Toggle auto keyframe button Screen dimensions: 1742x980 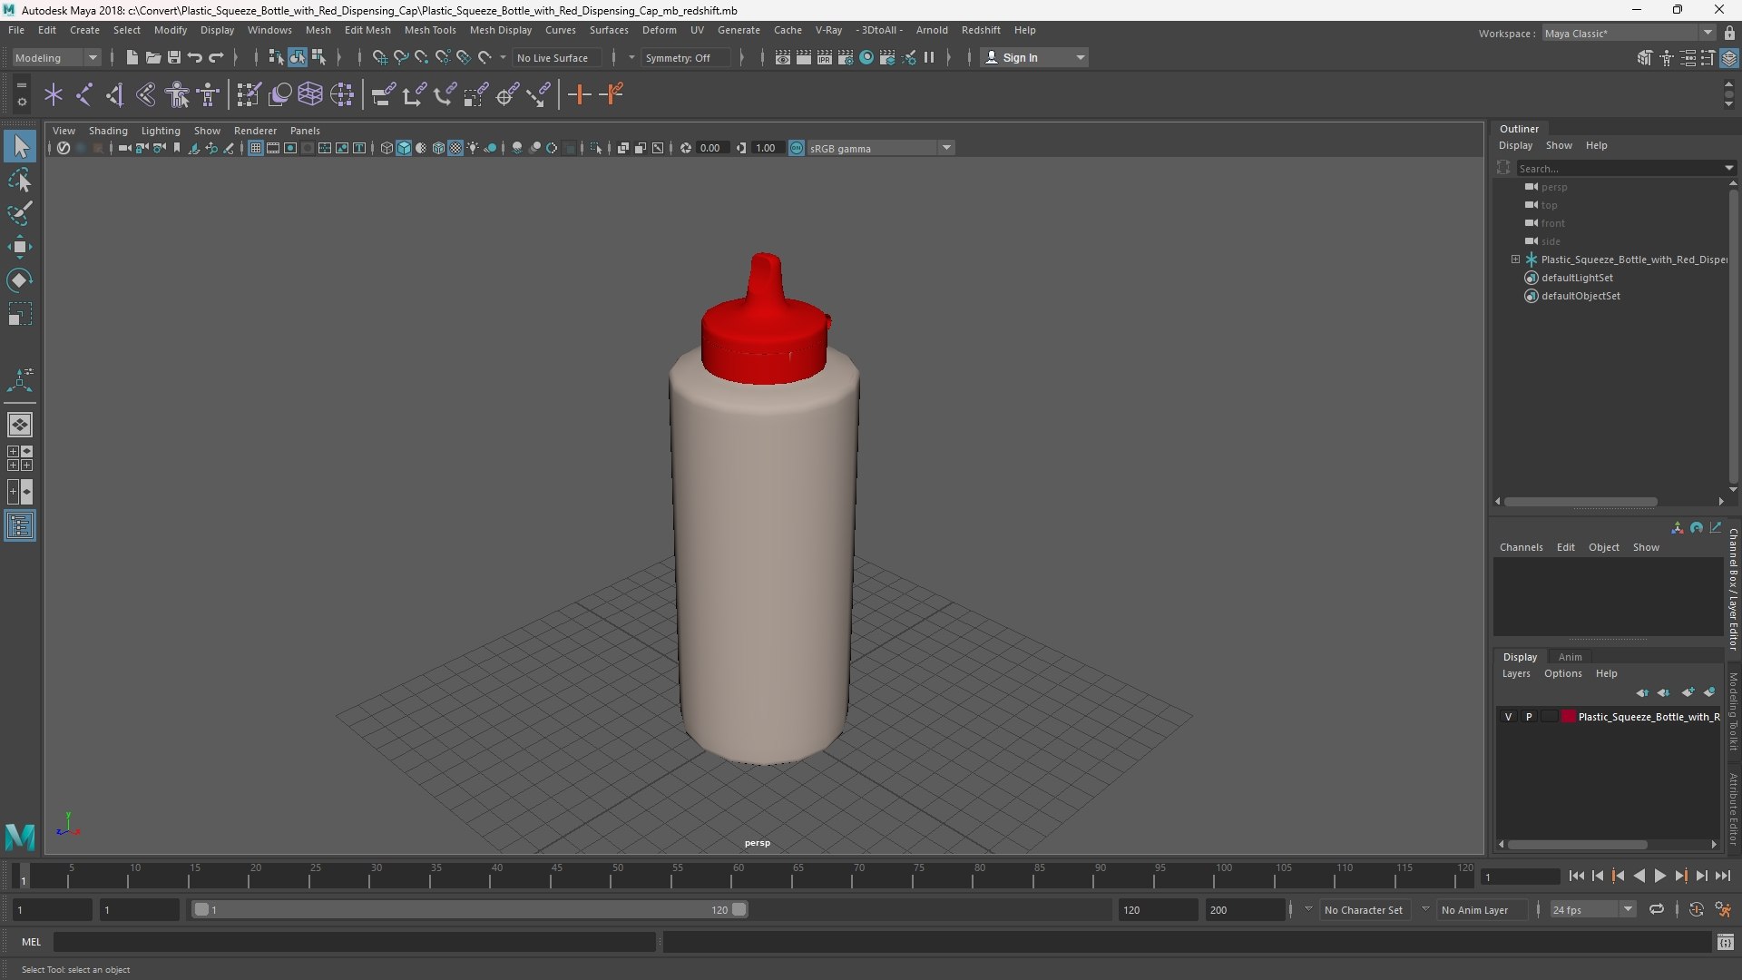(1696, 909)
